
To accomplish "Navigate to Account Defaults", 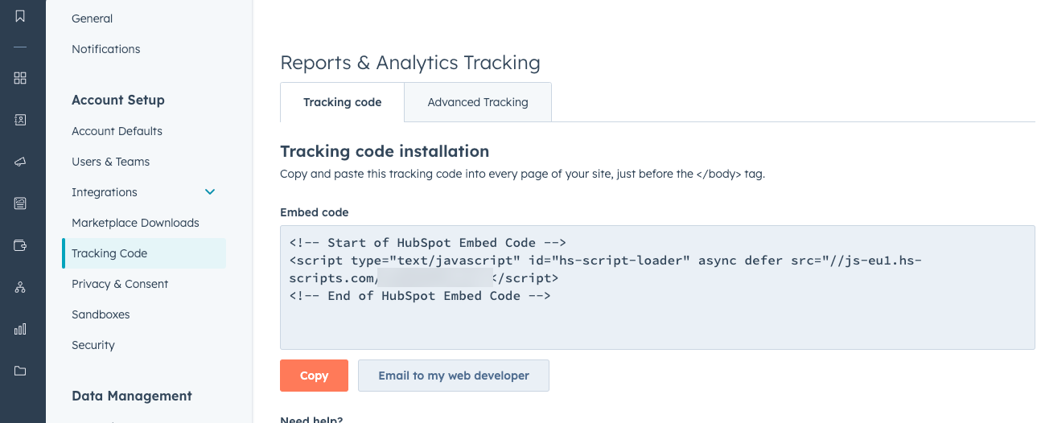I will click(117, 131).
